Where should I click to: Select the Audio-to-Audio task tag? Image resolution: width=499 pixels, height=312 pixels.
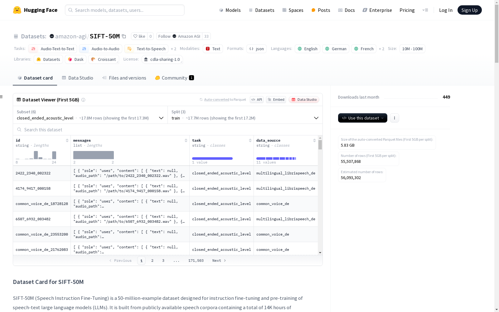tap(100, 49)
